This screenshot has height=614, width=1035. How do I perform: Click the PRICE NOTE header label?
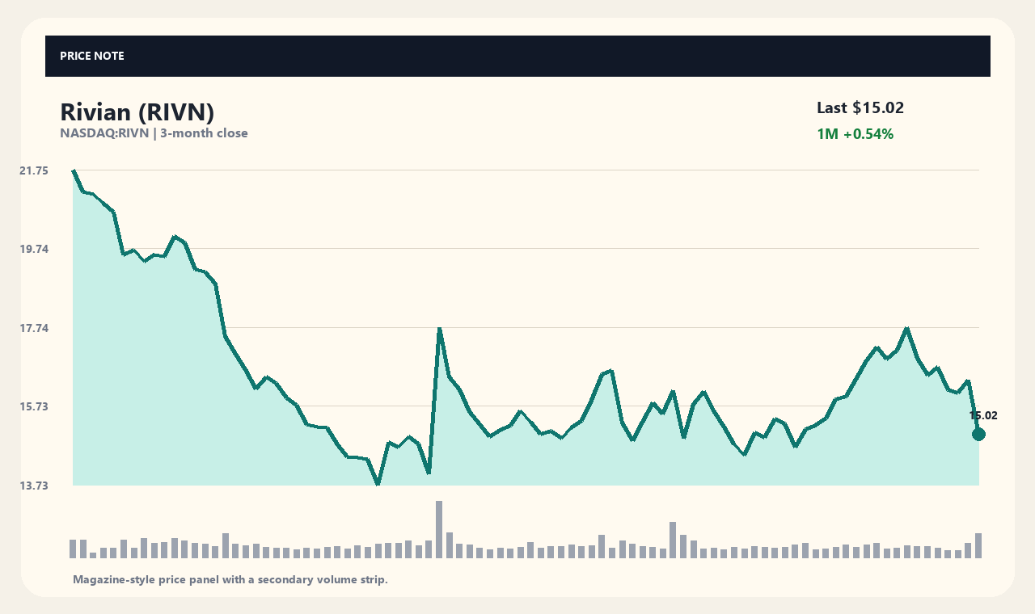[92, 57]
